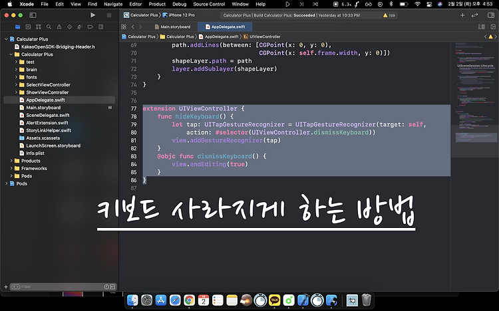Open the Project navigator folder icon
The image size is (499, 311).
pos(17,27)
